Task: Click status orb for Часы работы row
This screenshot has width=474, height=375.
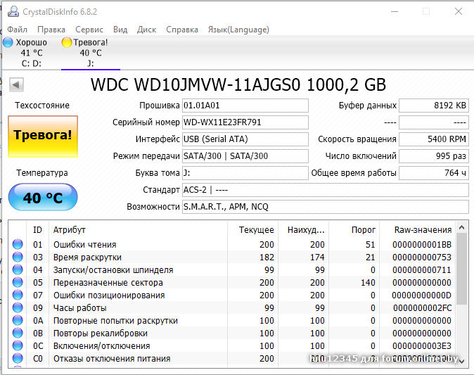Action: pyautogui.click(x=18, y=308)
